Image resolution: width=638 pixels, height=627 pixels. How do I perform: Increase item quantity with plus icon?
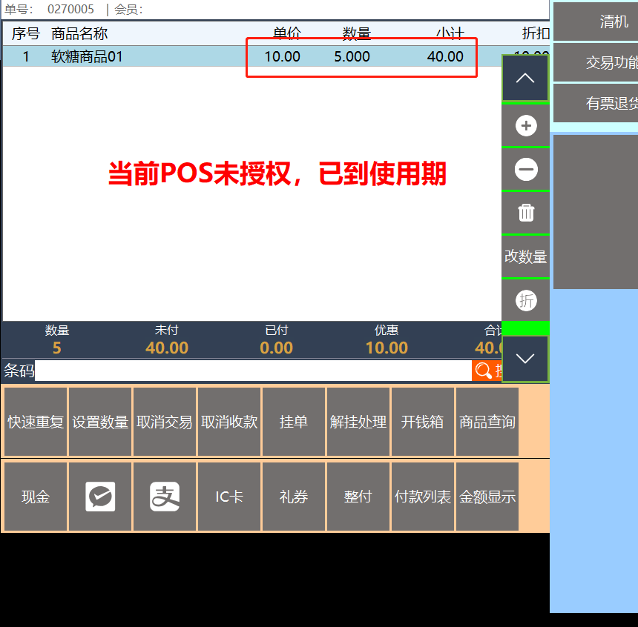(x=526, y=126)
